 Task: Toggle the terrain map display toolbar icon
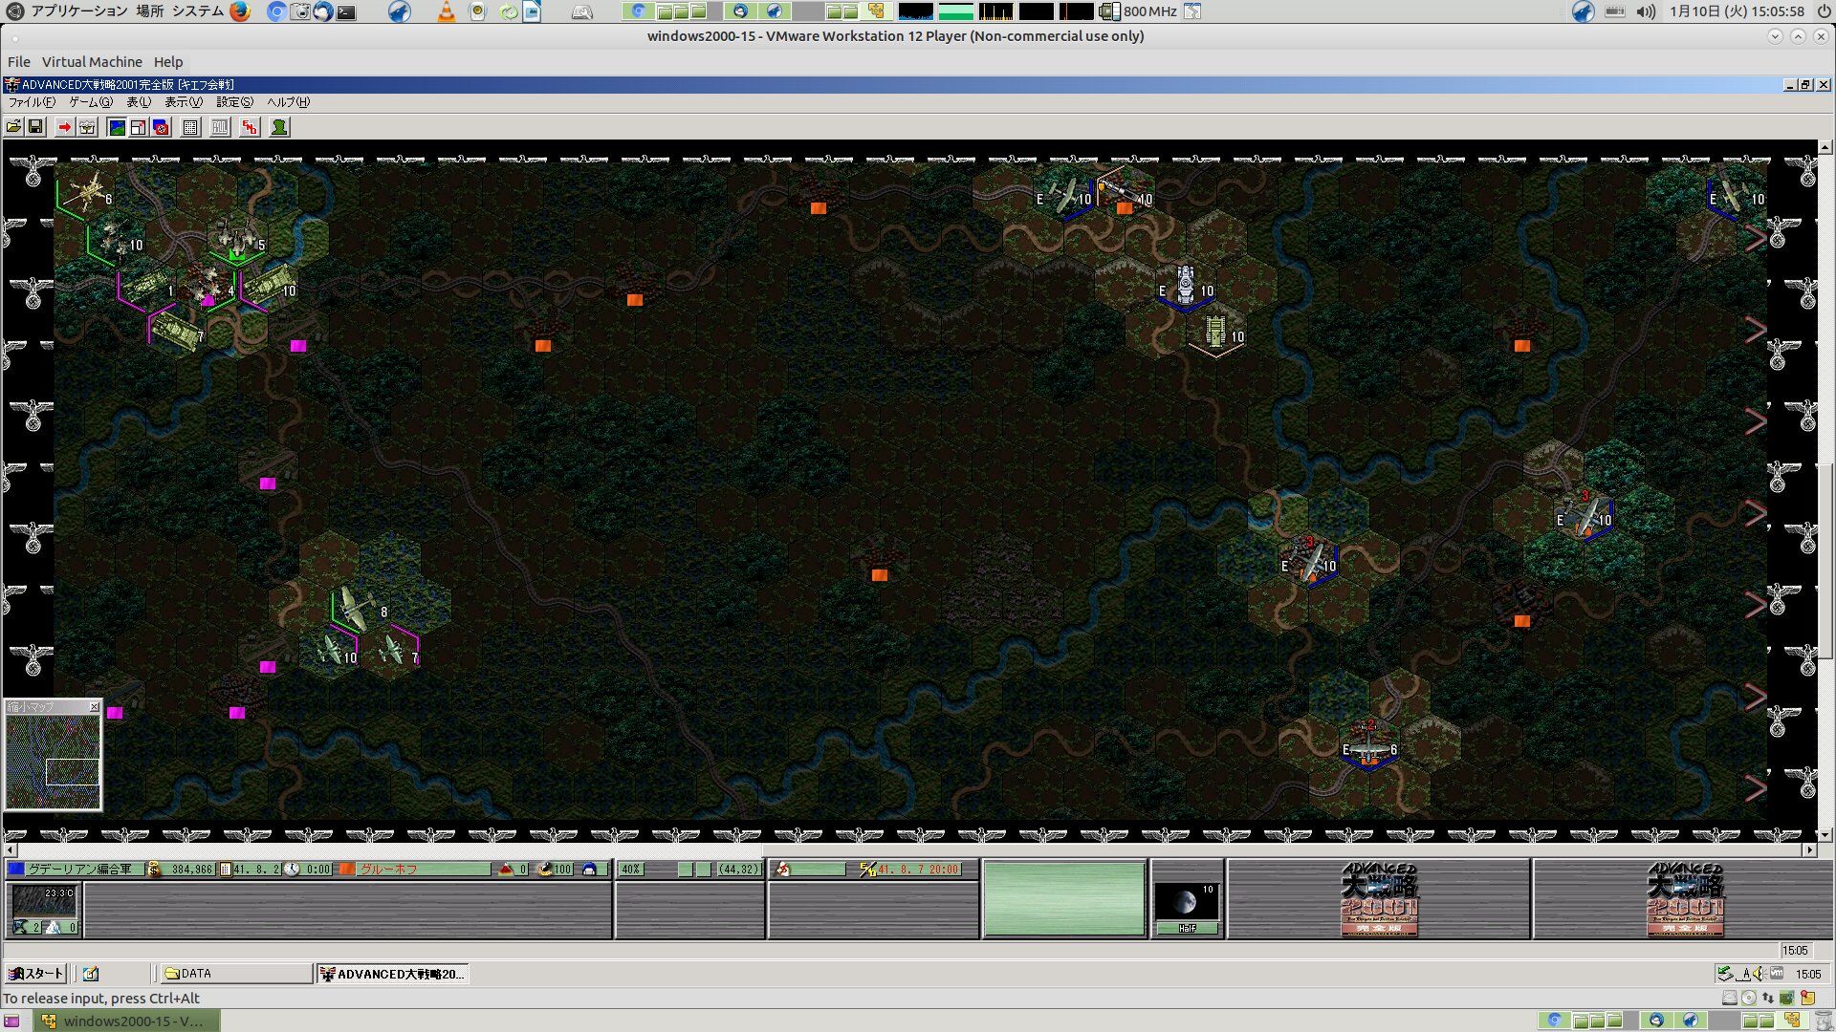click(x=117, y=127)
